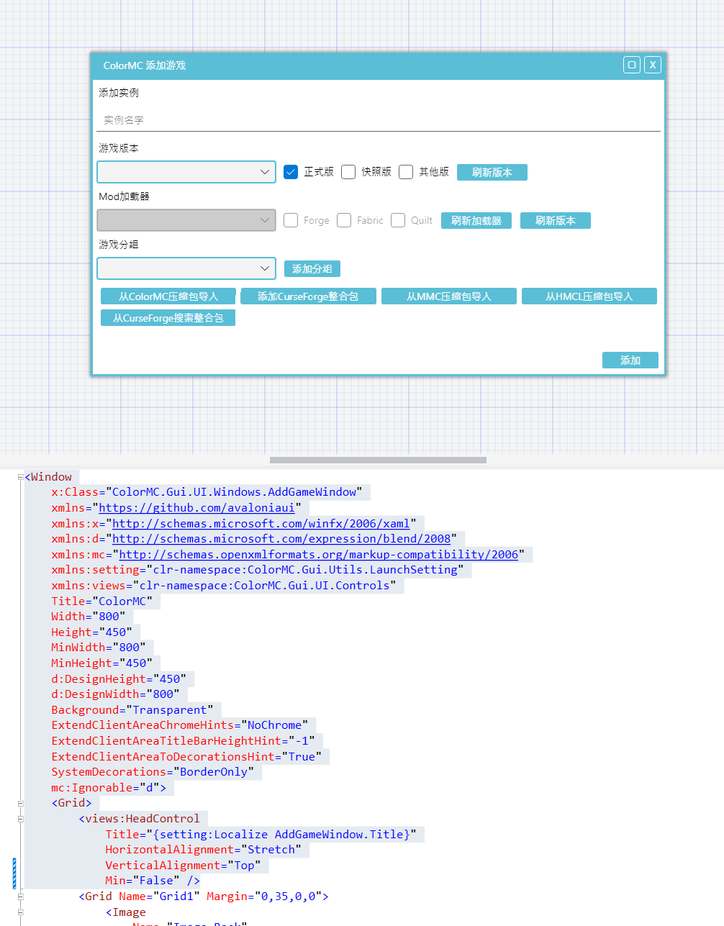The height and width of the screenshot is (926, 724).
Task: Import using 从MMC压缩包导入 button
Action: point(448,295)
